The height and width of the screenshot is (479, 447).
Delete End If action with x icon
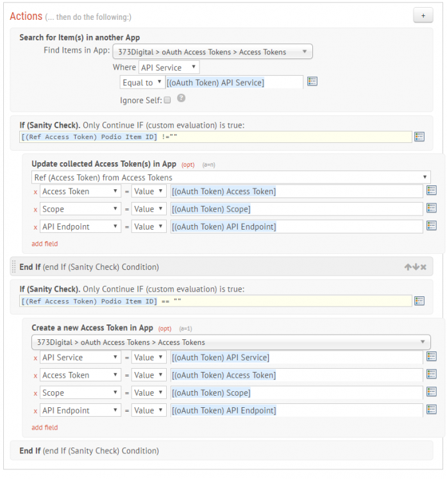(x=423, y=267)
